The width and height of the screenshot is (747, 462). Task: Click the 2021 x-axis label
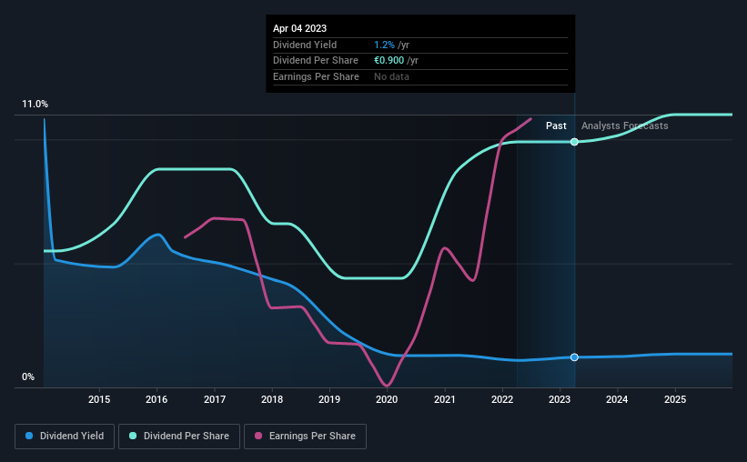click(445, 399)
